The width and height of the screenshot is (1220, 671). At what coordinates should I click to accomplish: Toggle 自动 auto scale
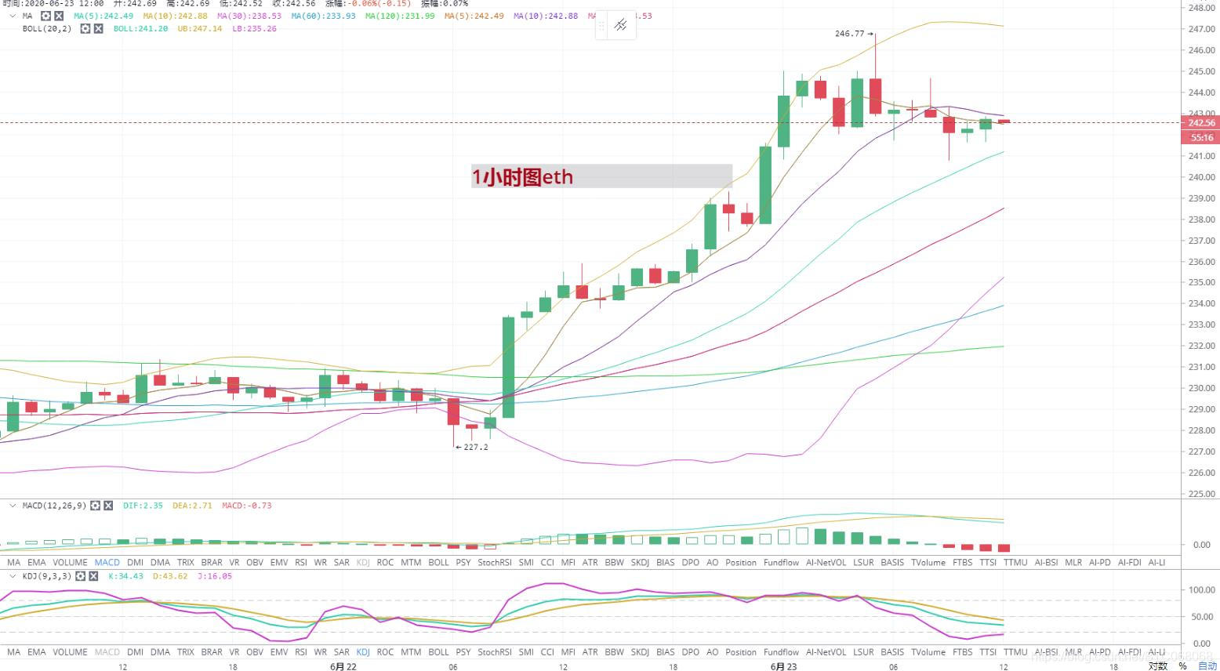[1207, 666]
